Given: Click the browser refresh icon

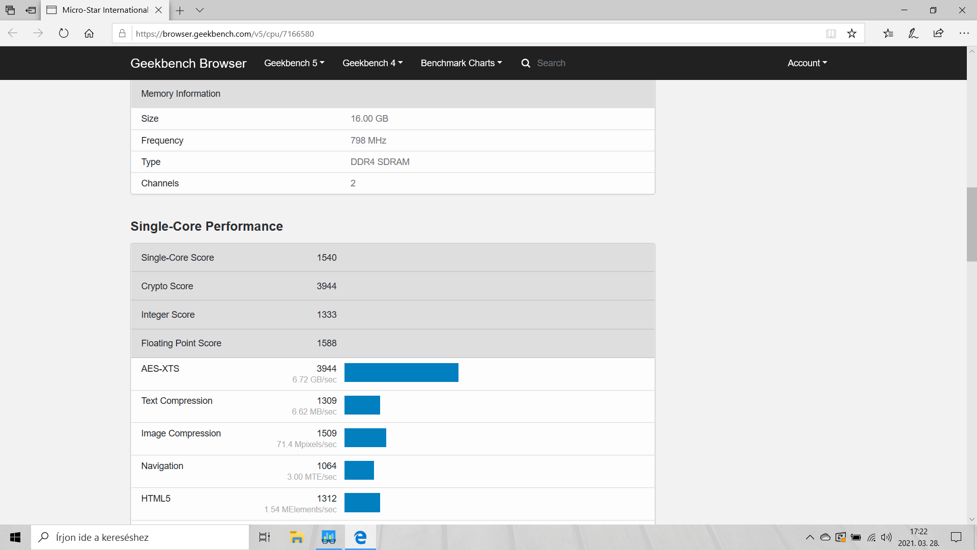Looking at the screenshot, I should 64,34.
